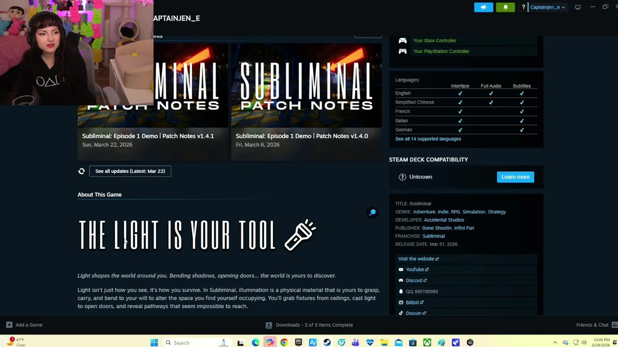Click Steam Deck Unknown compatibility icon
The width and height of the screenshot is (618, 347).
coord(402,177)
